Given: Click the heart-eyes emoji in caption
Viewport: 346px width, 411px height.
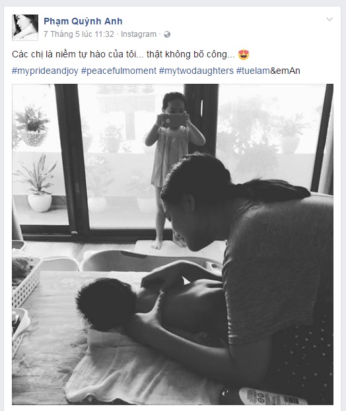Looking at the screenshot, I should click(x=244, y=55).
